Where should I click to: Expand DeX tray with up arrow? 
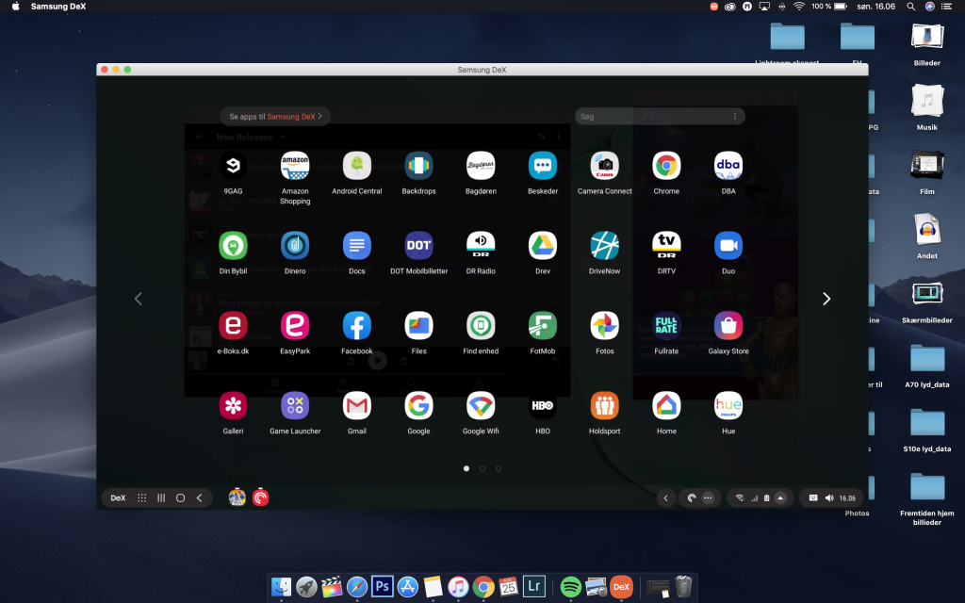pyautogui.click(x=780, y=498)
